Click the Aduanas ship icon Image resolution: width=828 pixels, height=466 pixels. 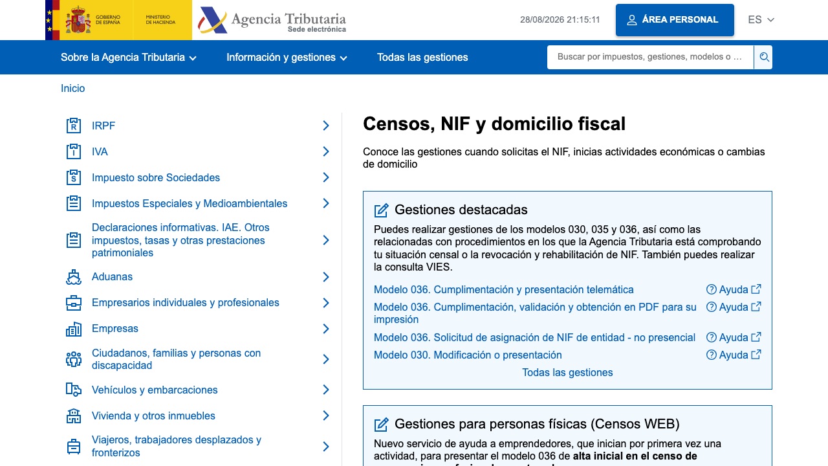tap(74, 277)
